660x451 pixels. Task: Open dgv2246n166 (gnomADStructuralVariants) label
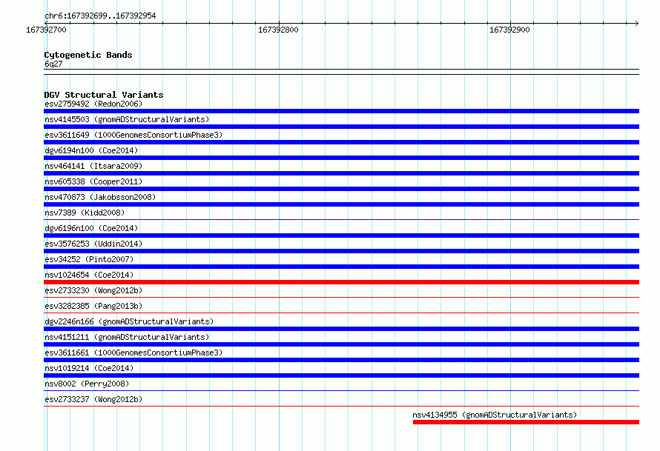pyautogui.click(x=129, y=321)
